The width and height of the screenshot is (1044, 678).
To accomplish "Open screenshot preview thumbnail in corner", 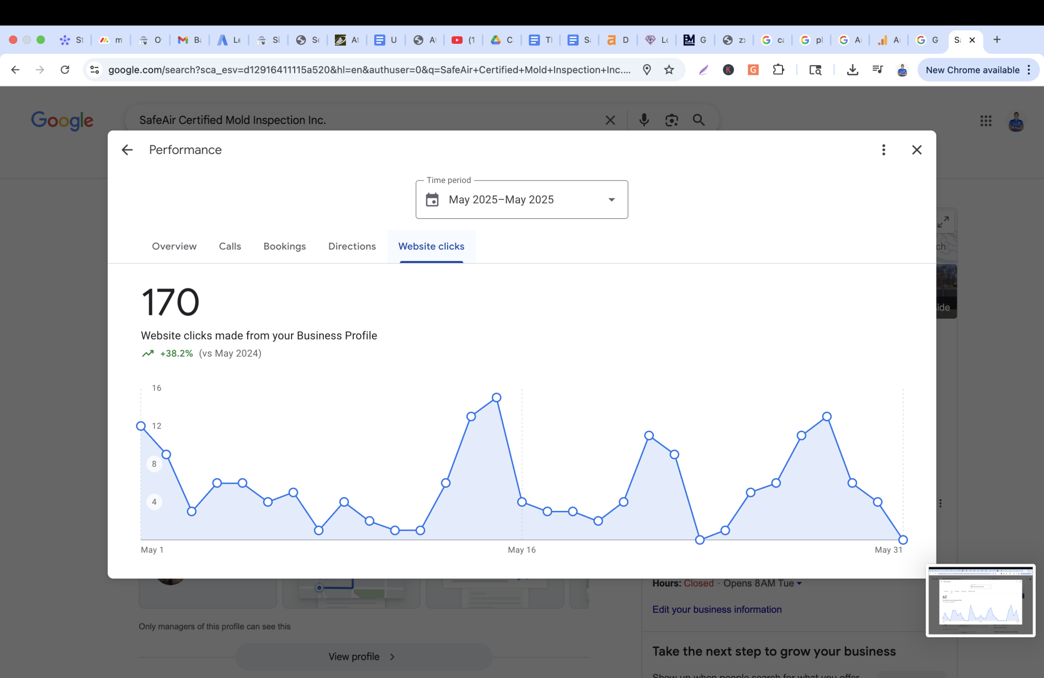I will [x=980, y=600].
